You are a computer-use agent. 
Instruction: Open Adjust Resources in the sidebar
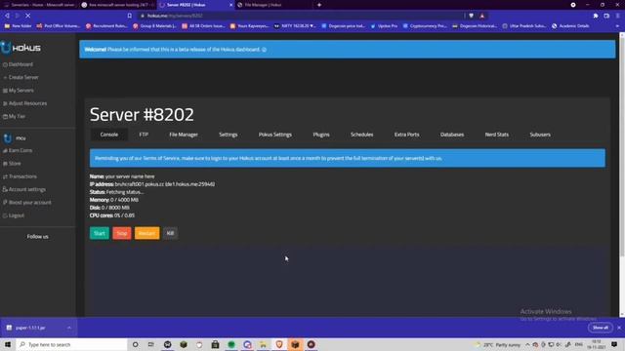tap(24, 103)
